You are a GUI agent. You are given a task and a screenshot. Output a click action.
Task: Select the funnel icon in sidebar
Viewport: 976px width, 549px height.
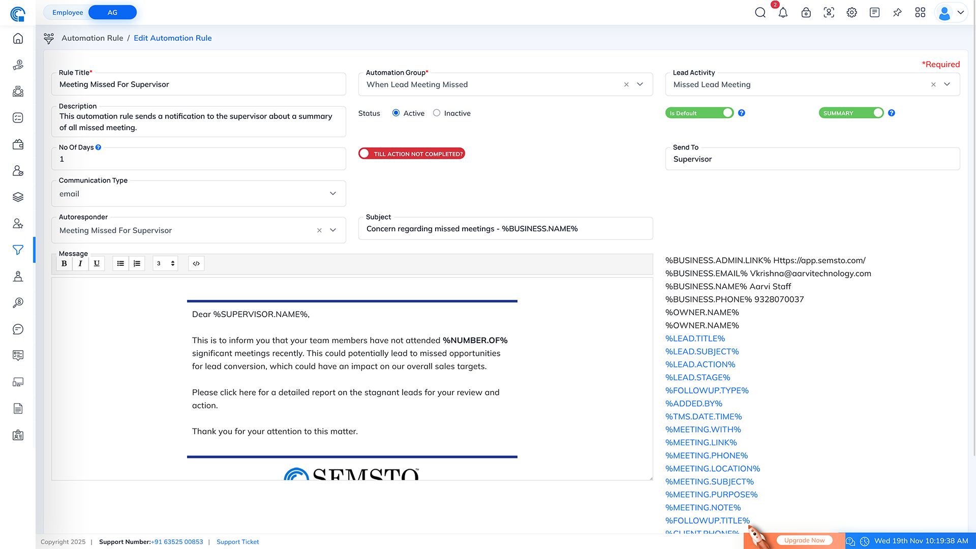pos(18,250)
